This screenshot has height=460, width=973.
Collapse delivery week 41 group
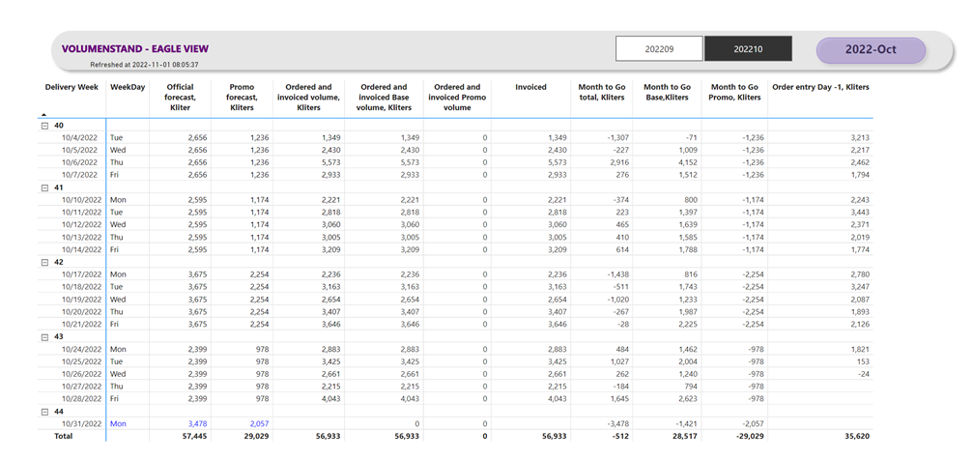point(44,187)
